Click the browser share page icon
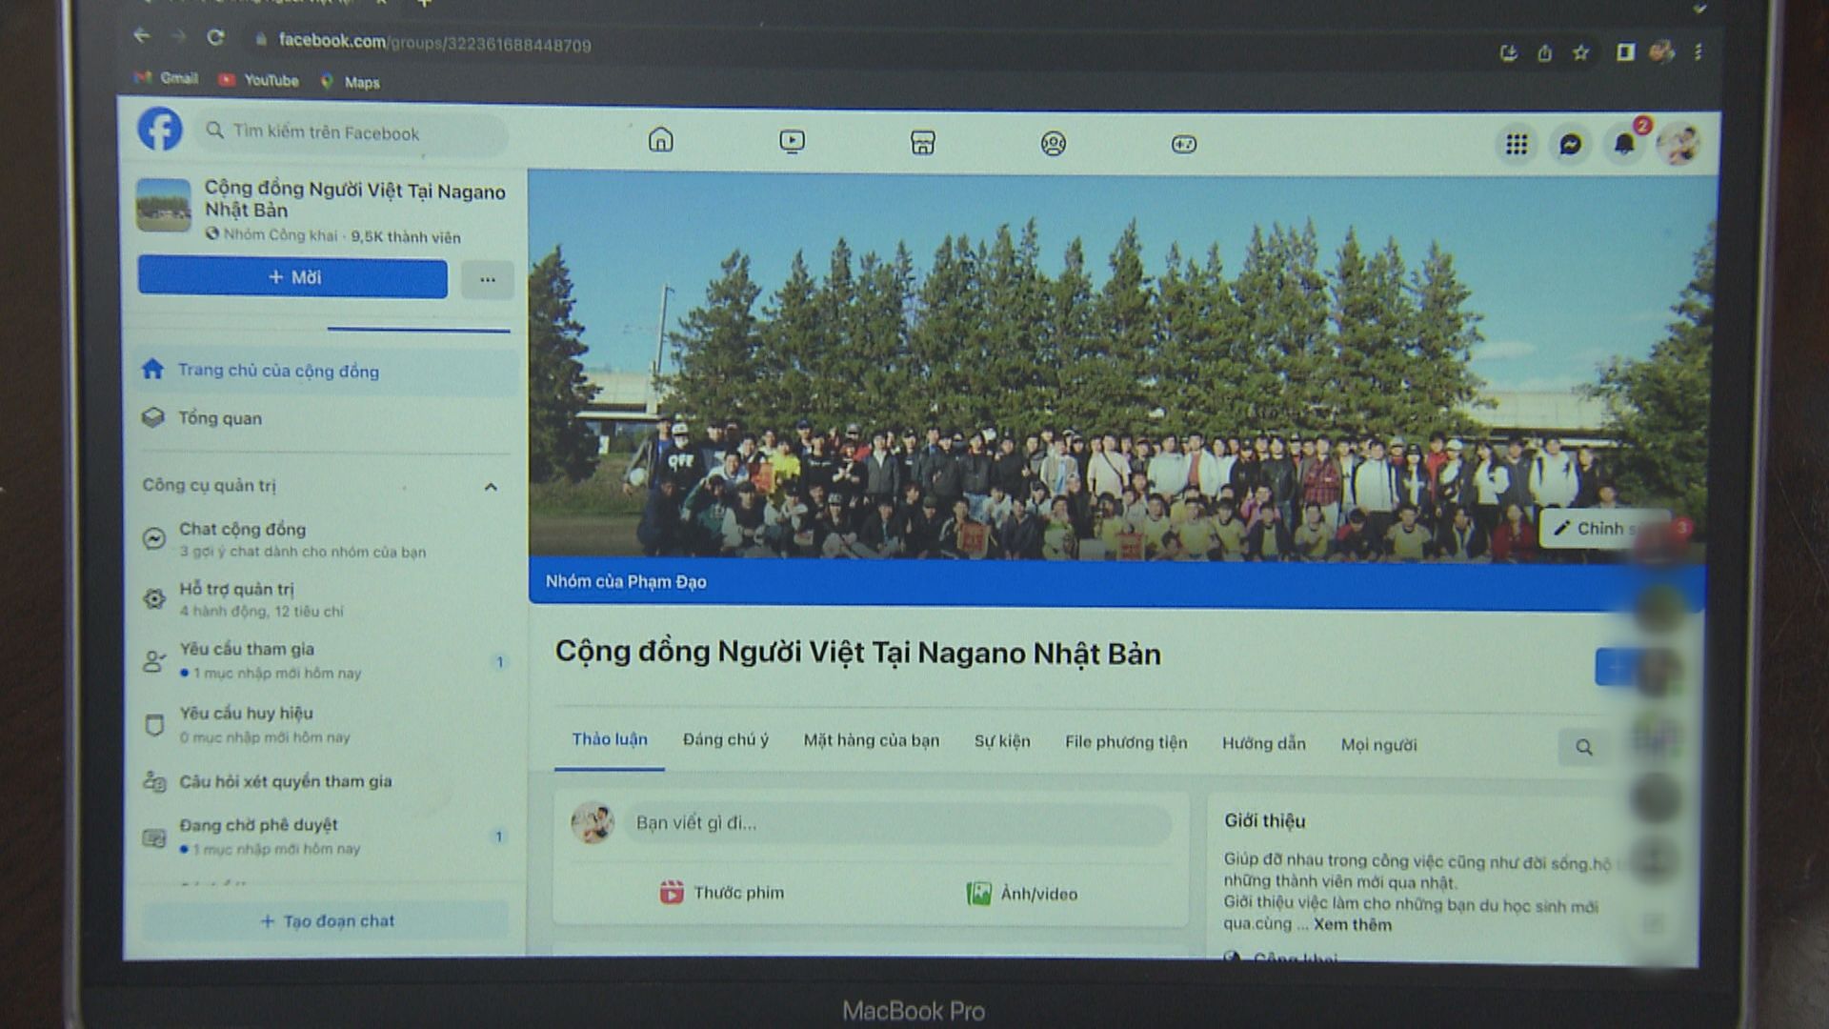The image size is (1829, 1029). tap(1545, 52)
